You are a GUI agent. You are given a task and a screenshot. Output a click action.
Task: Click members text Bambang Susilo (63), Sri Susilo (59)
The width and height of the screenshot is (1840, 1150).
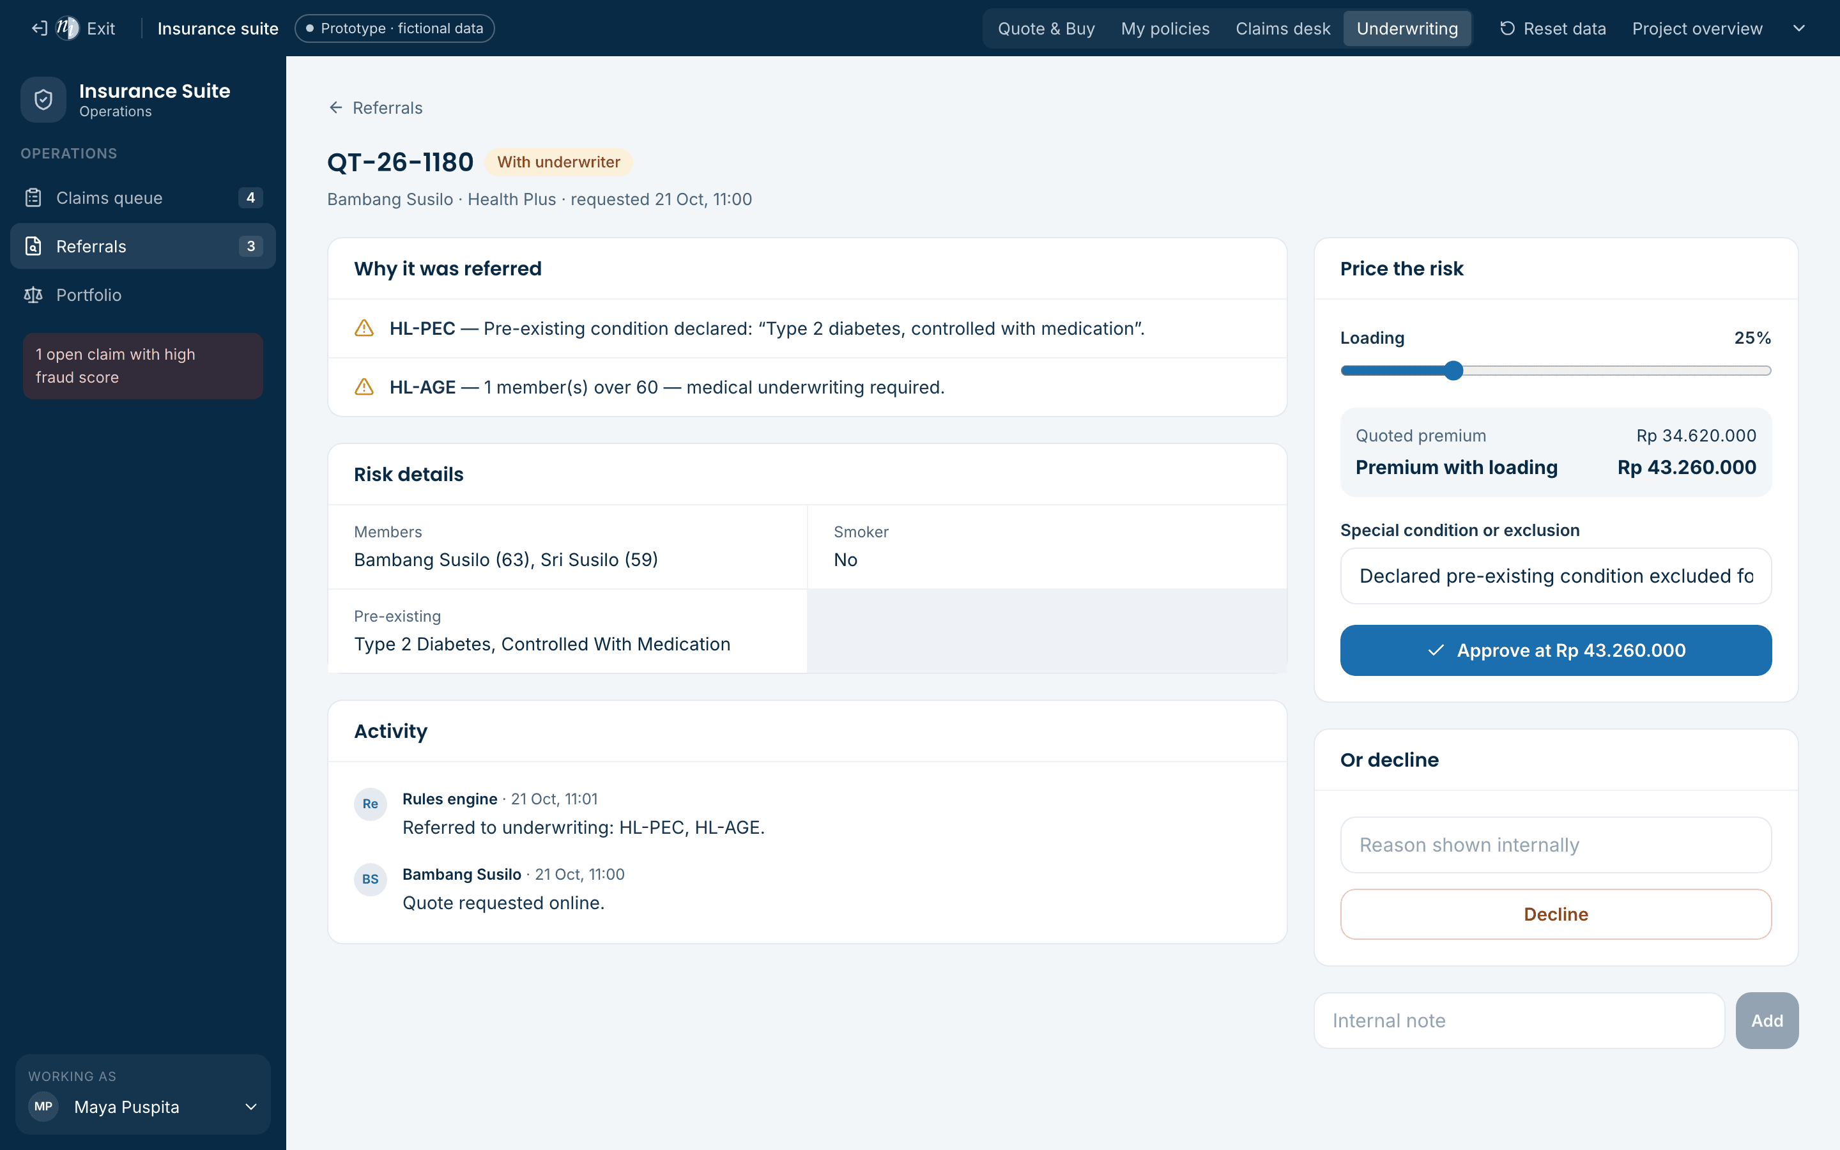505,560
